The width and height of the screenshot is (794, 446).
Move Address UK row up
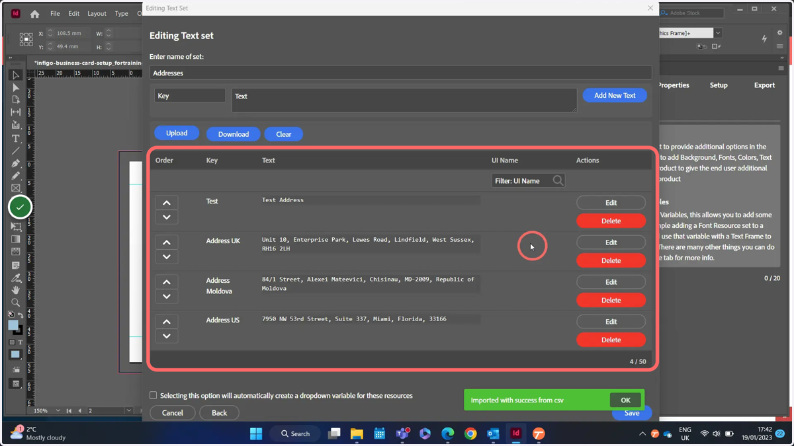click(x=167, y=242)
